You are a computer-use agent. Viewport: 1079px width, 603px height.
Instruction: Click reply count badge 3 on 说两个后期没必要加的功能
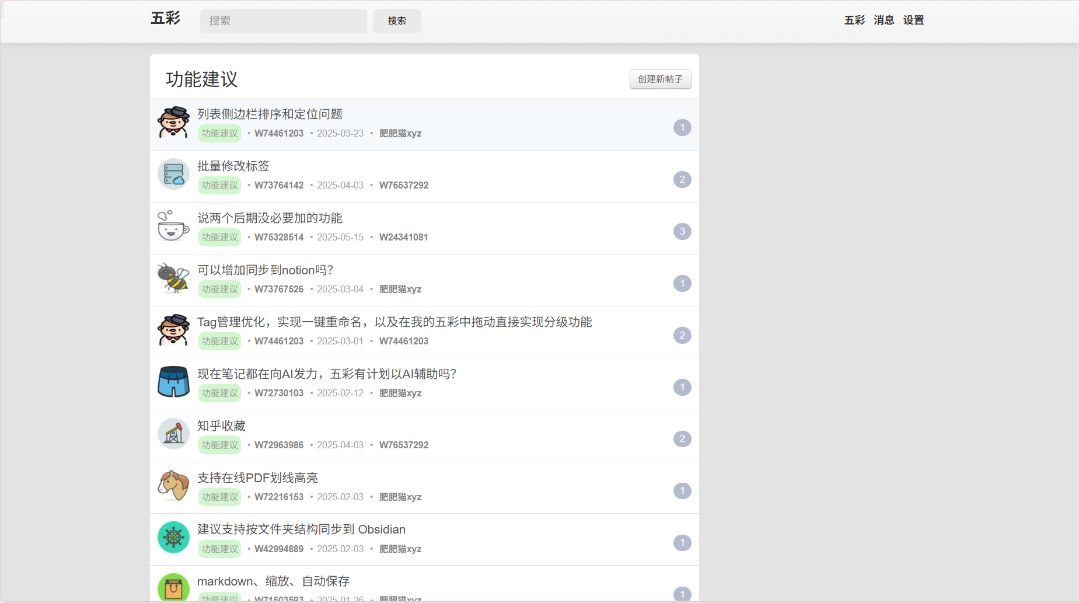click(x=682, y=232)
